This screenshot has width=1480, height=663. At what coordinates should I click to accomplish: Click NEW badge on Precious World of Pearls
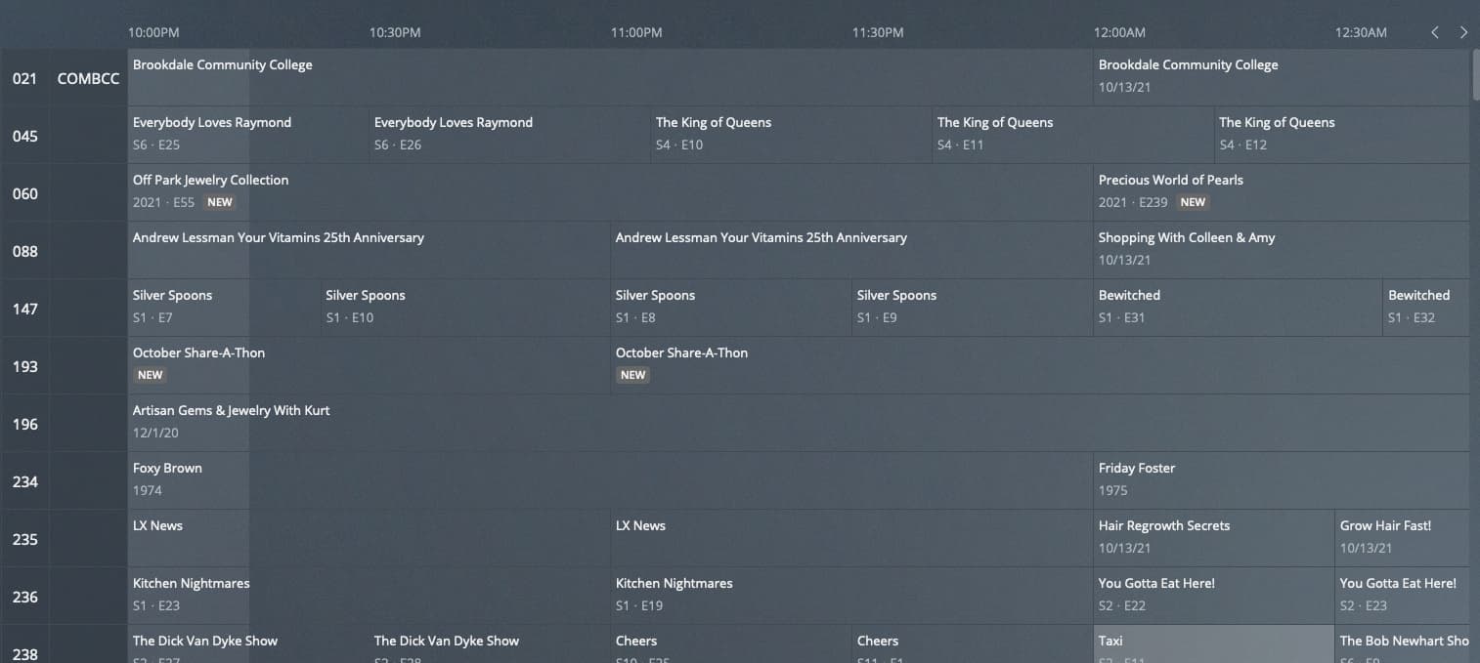1193,202
